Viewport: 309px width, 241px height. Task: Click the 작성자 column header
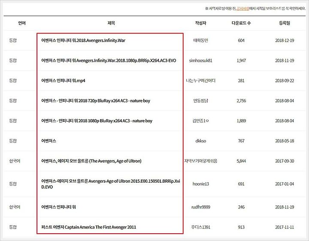[x=200, y=23]
